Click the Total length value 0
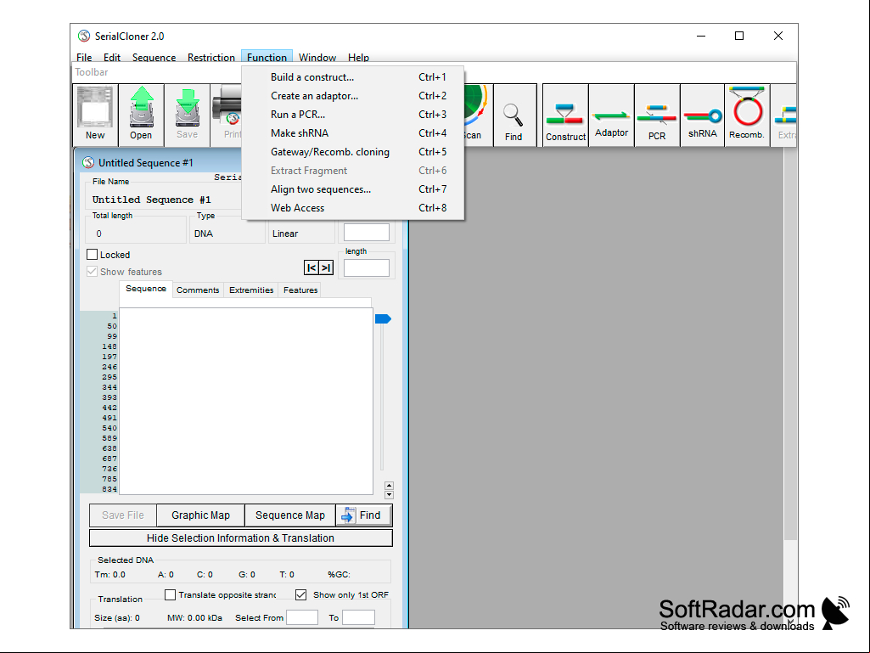This screenshot has width=870, height=653. (98, 234)
